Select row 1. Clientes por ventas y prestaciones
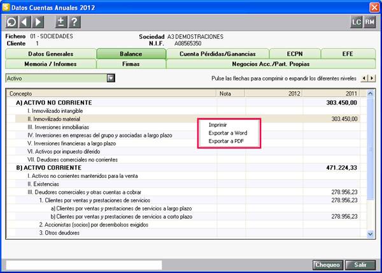Viewport: 382px width, 273px height. point(188,200)
